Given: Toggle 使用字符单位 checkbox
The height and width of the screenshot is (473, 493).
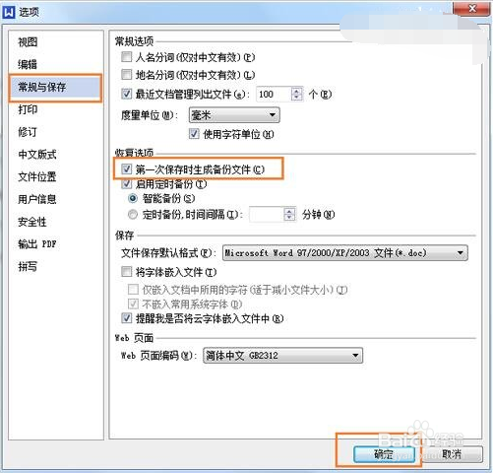Looking at the screenshot, I should point(194,134).
